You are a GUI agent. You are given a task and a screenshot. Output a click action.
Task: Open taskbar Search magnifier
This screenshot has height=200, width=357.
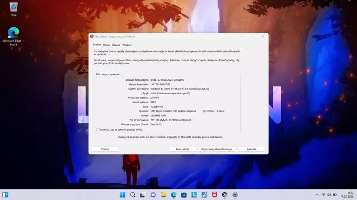coord(132,195)
